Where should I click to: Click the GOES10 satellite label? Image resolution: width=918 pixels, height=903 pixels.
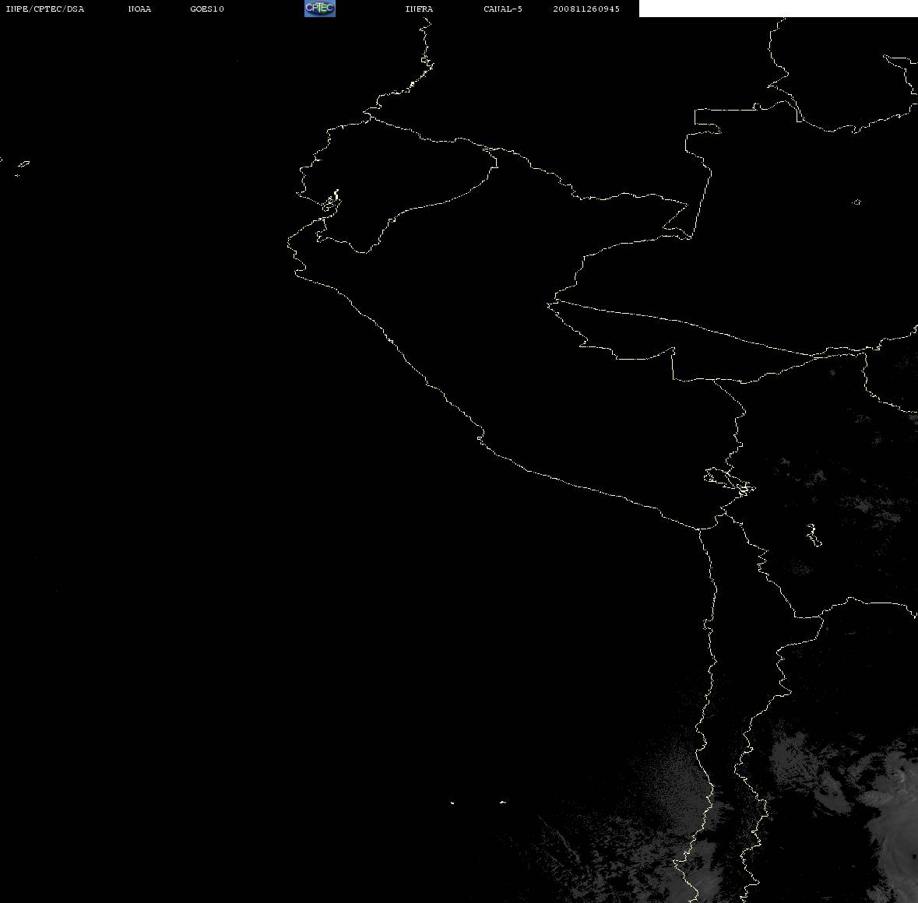point(207,9)
